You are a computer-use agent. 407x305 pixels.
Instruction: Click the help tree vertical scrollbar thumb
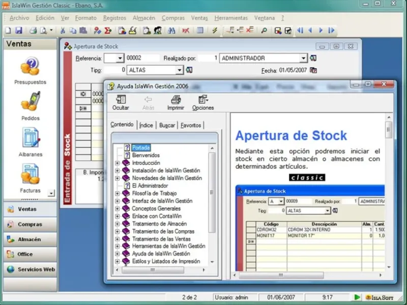[x=212, y=193]
